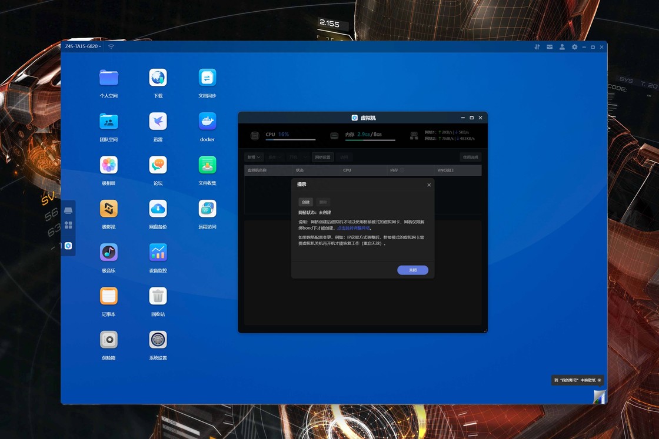Click the transfer tasks arrows icon in top bar
659x439 pixels.
pos(537,47)
